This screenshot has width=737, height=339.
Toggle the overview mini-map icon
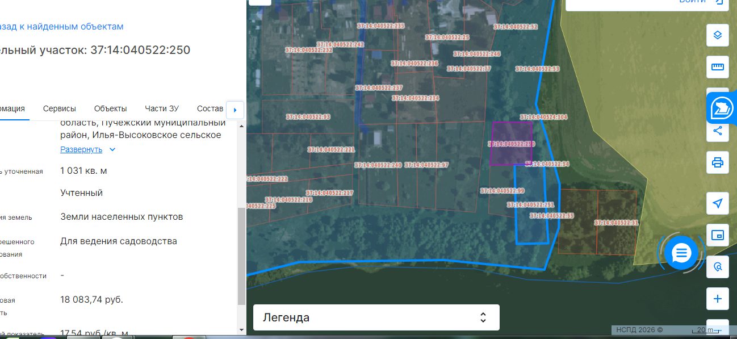point(718,235)
